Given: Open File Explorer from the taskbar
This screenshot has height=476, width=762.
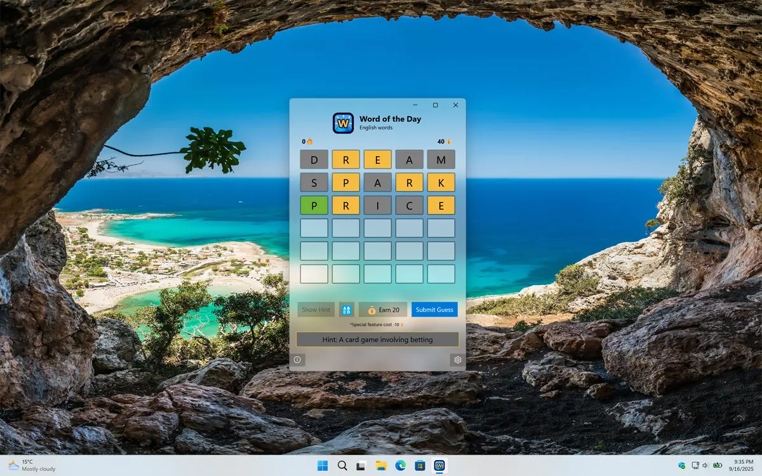Looking at the screenshot, I should point(381,465).
